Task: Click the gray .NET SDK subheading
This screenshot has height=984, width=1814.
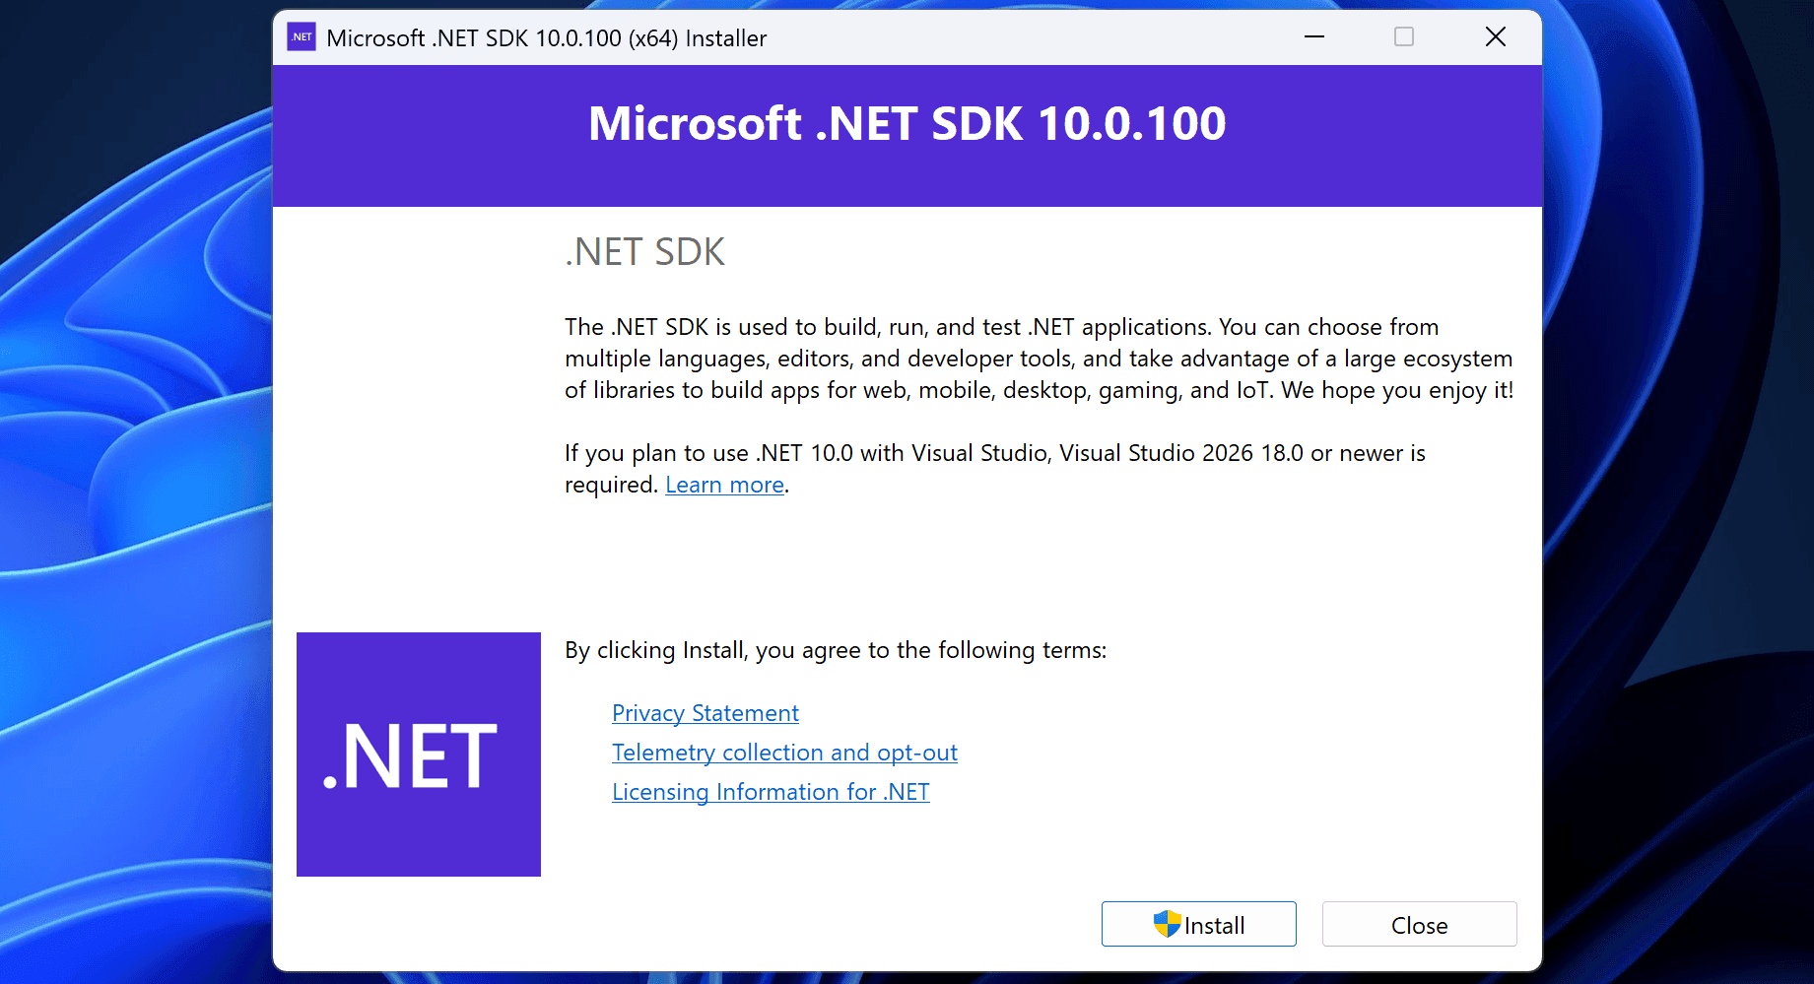Action: click(x=644, y=252)
